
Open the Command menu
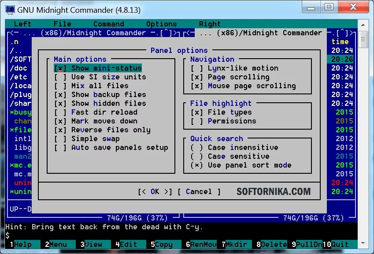coord(108,24)
